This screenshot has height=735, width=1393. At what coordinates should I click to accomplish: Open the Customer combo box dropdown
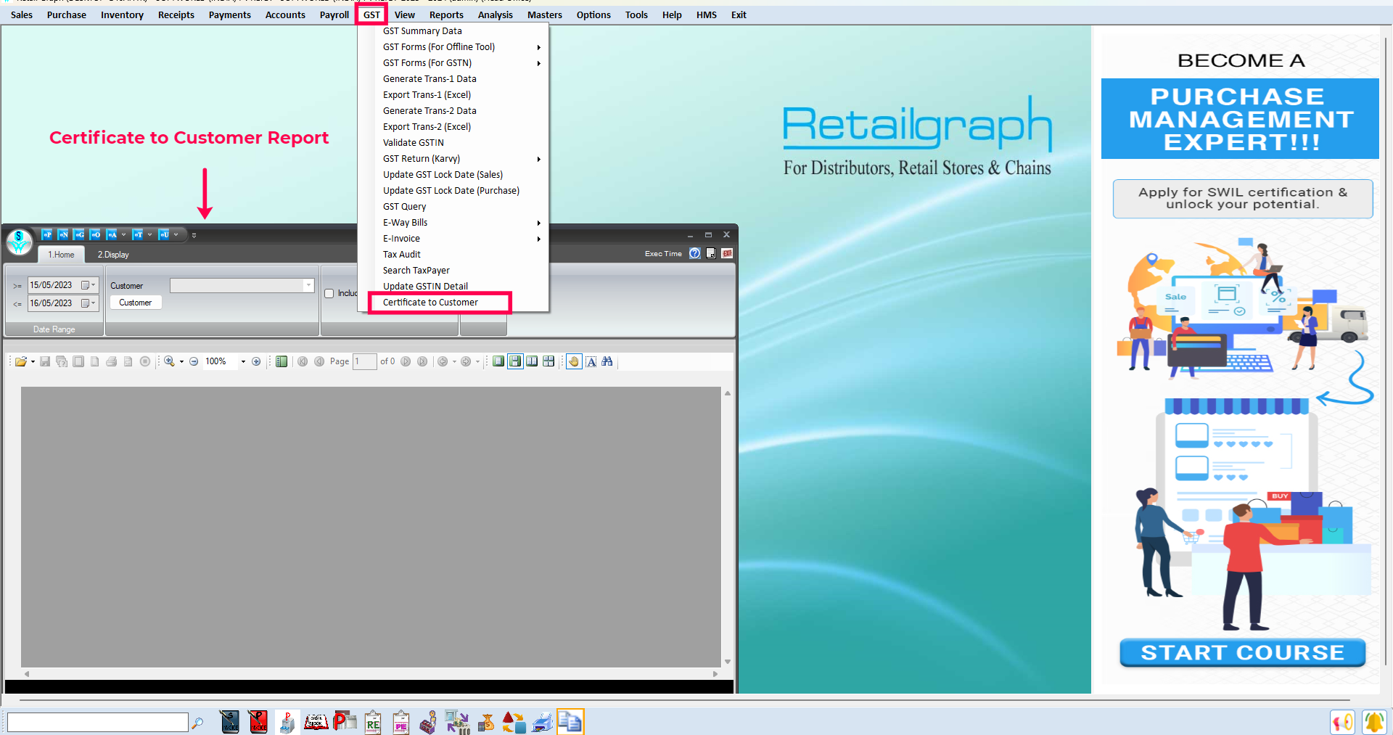click(x=308, y=285)
